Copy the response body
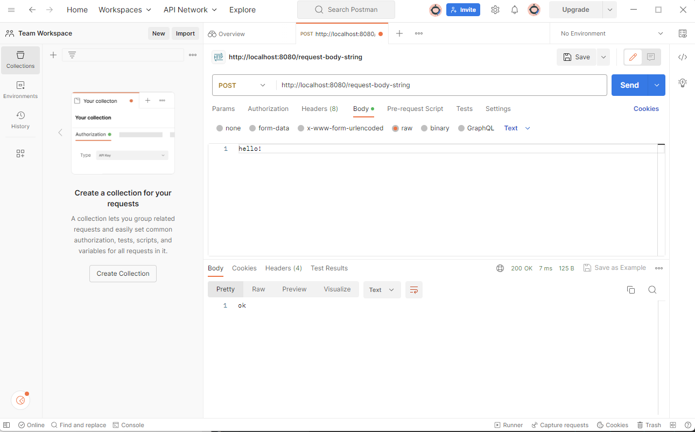This screenshot has width=695, height=432. point(631,290)
